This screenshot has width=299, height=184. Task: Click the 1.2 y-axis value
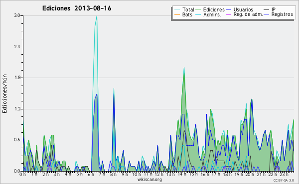[x=17, y=109]
